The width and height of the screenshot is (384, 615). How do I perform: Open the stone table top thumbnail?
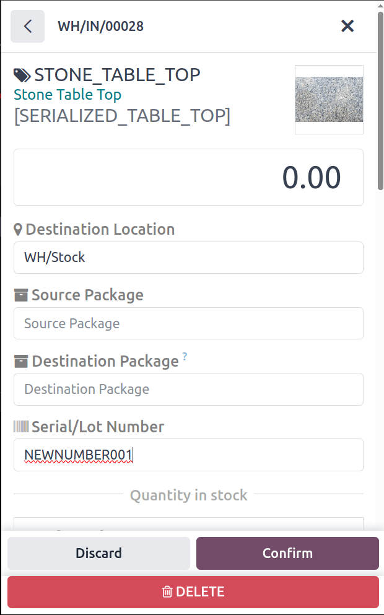(329, 99)
